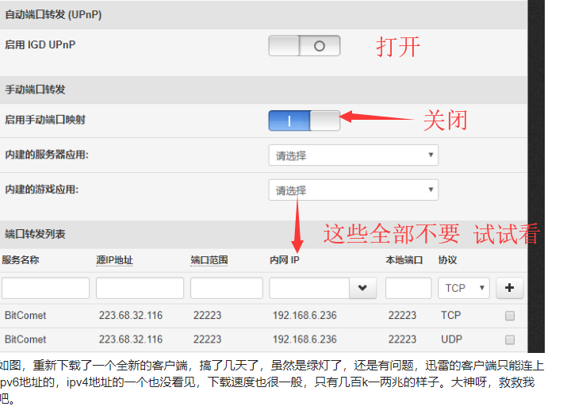This screenshot has width=563, height=418.
Task: Click 223.68.32.116 in the TCP row
Action: click(131, 316)
